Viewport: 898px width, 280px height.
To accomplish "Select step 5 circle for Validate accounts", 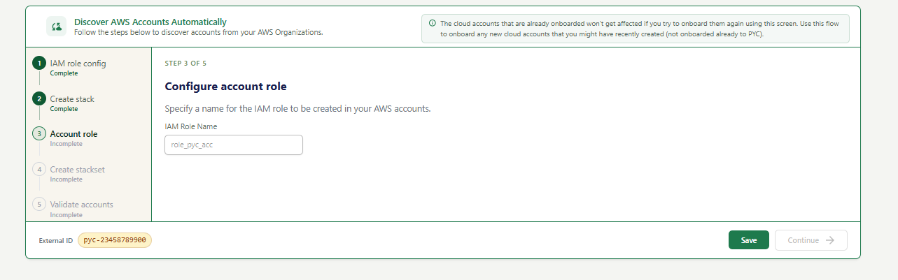I will tap(39, 204).
